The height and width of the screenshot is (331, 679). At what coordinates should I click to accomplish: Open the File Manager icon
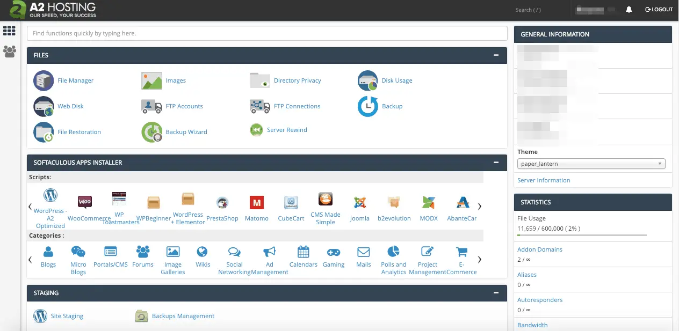pos(44,80)
